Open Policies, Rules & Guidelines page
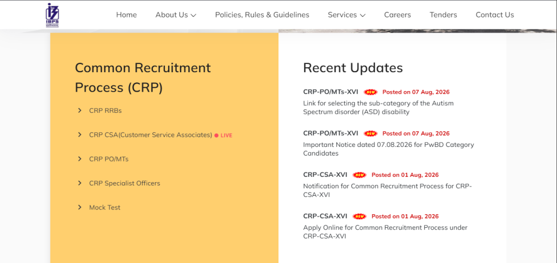This screenshot has width=557, height=263. [x=262, y=15]
